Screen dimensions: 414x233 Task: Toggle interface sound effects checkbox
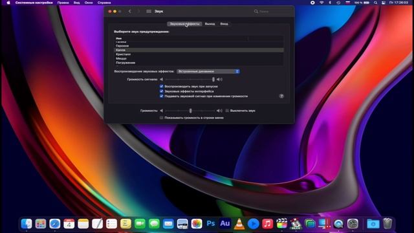coord(161,91)
